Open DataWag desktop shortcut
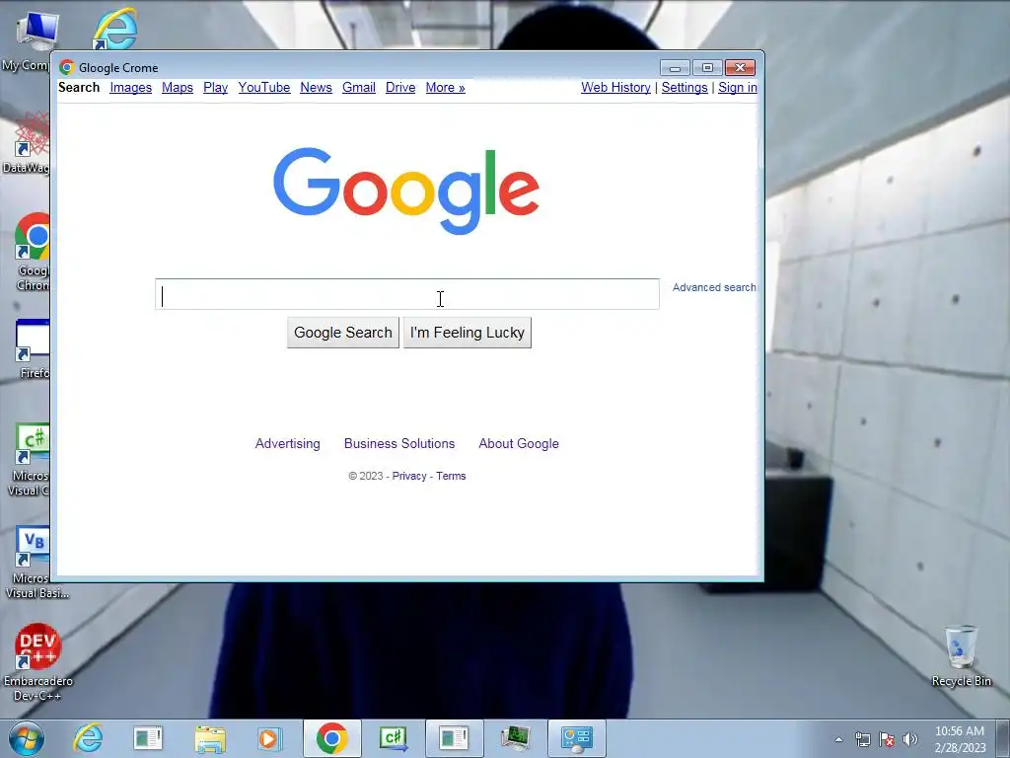Image resolution: width=1010 pixels, height=758 pixels. (x=29, y=143)
